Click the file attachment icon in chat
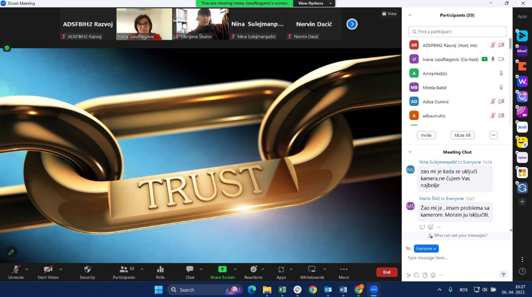 (425, 275)
